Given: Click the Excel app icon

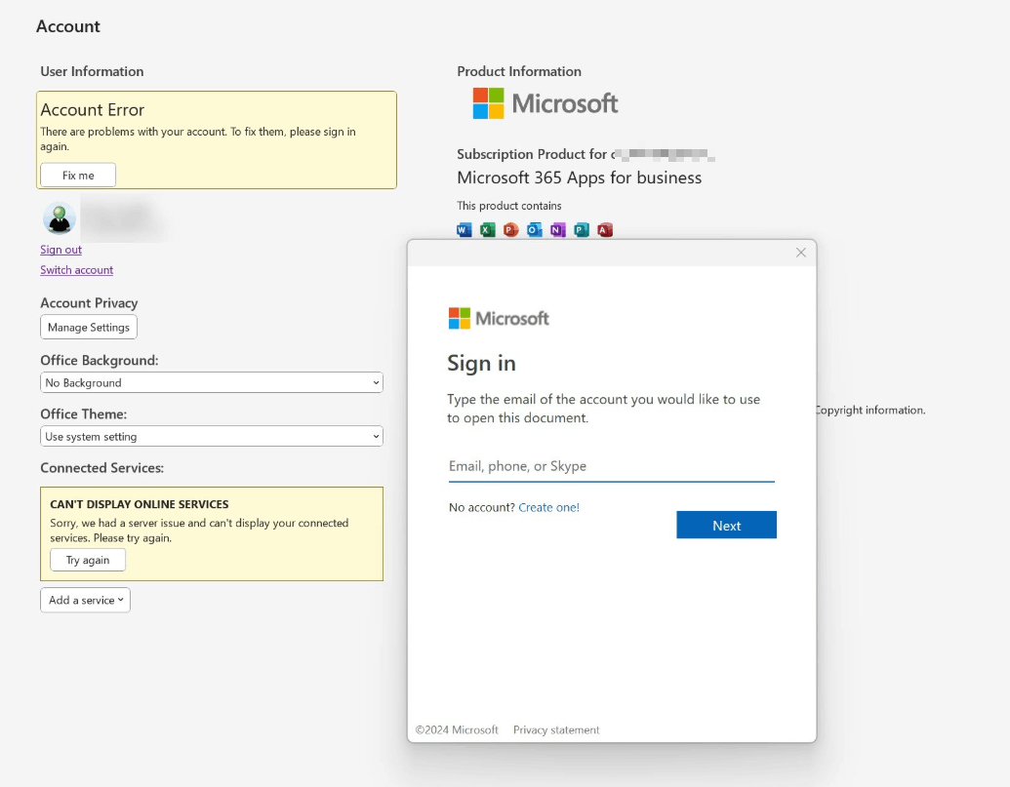Looking at the screenshot, I should point(488,230).
